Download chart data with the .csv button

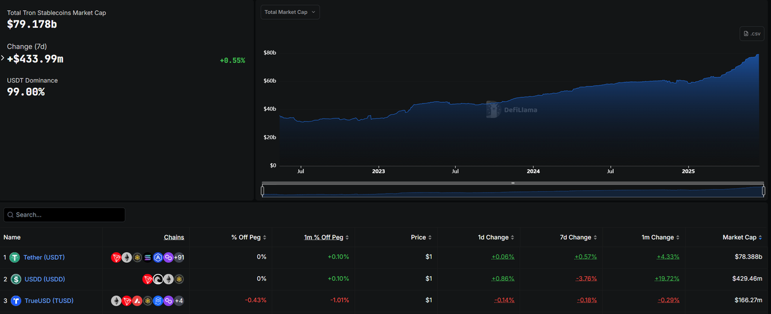[752, 34]
